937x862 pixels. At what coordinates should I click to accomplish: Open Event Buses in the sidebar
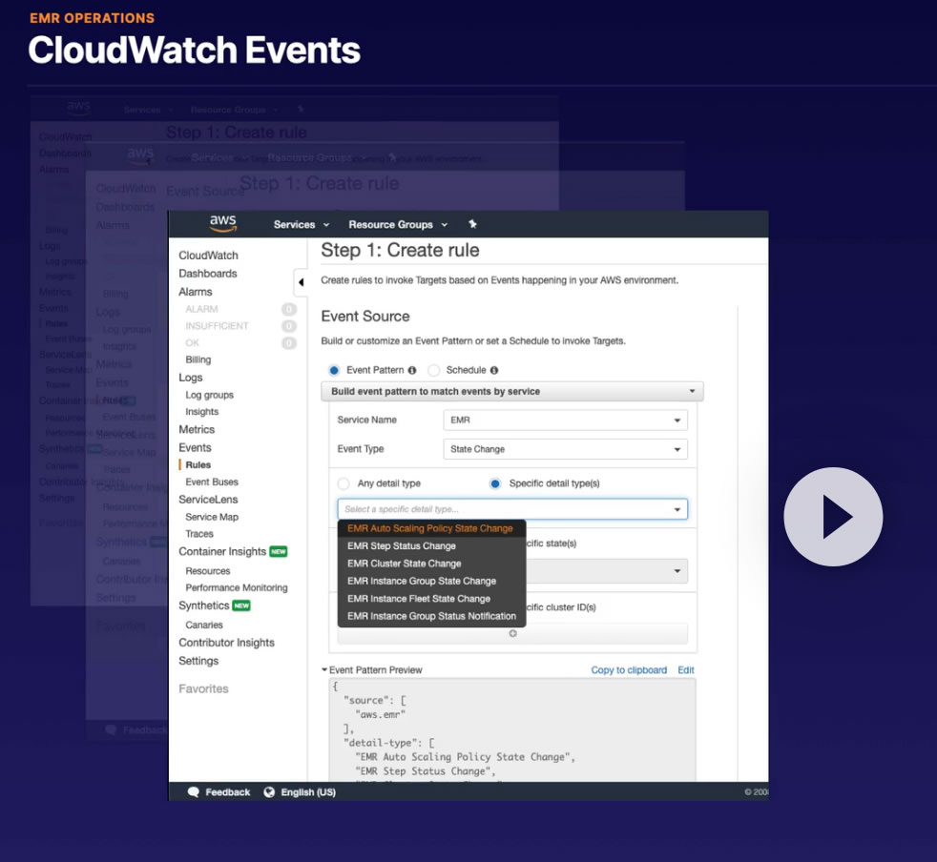[212, 482]
